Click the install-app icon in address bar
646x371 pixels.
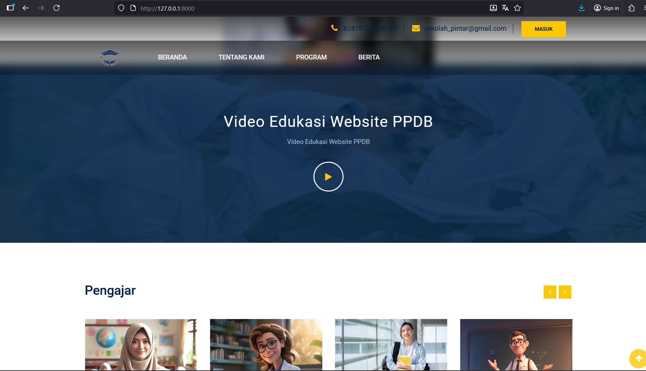[493, 8]
